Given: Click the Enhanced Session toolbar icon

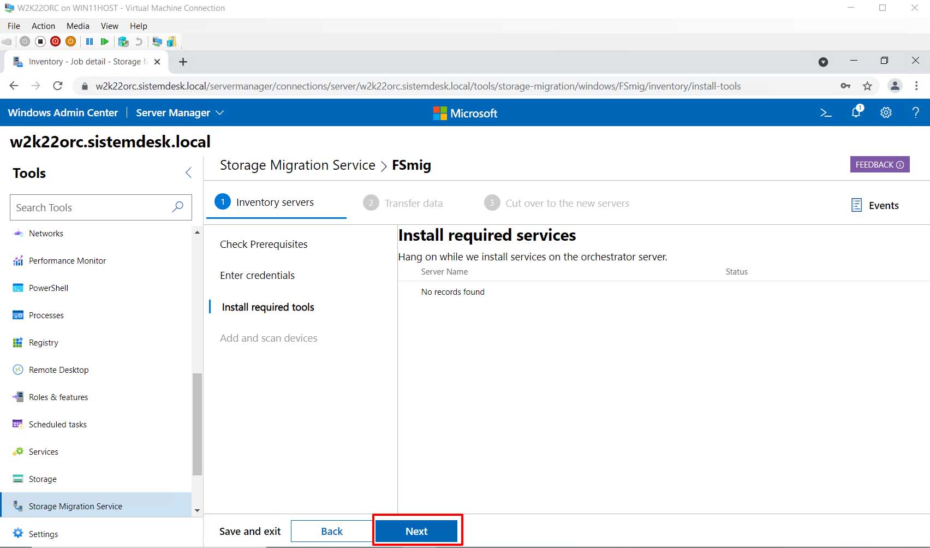Looking at the screenshot, I should [x=157, y=41].
